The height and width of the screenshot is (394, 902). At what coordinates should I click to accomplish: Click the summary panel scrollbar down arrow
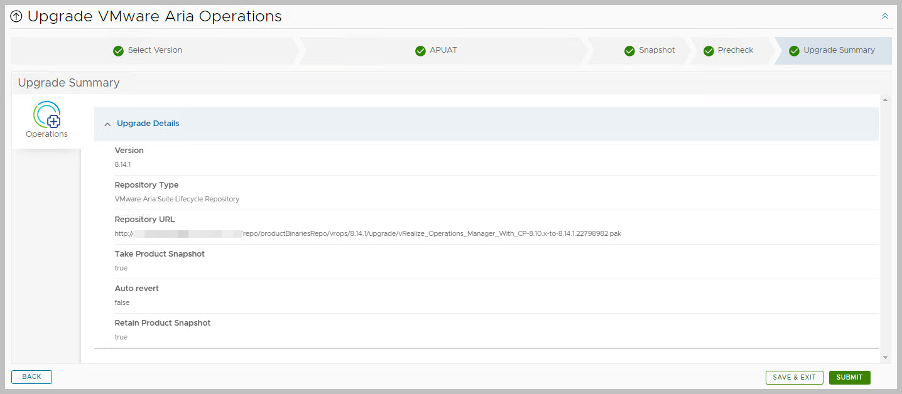coord(886,358)
